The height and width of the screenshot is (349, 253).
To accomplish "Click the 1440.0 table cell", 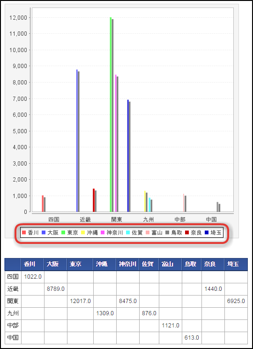I will point(213,289).
